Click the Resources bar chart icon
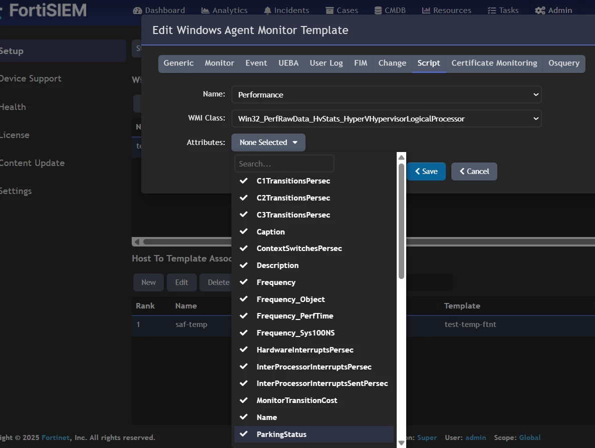Viewport: 595px width, 448px height. [426, 10]
